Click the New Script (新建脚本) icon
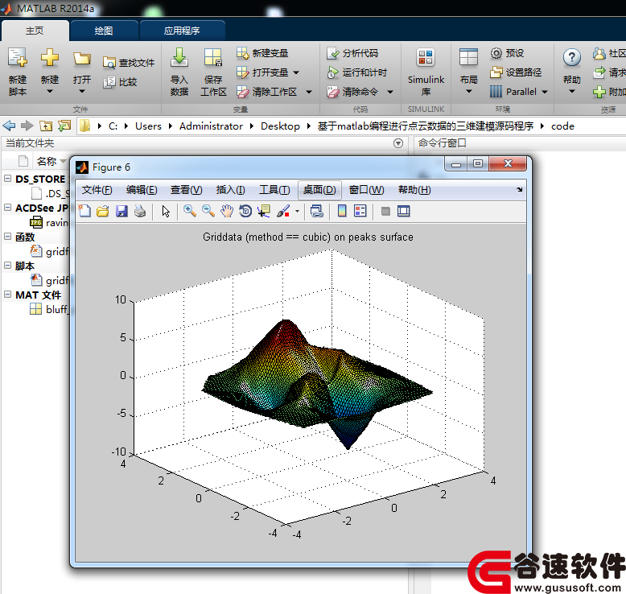The width and height of the screenshot is (626, 594). [18, 58]
